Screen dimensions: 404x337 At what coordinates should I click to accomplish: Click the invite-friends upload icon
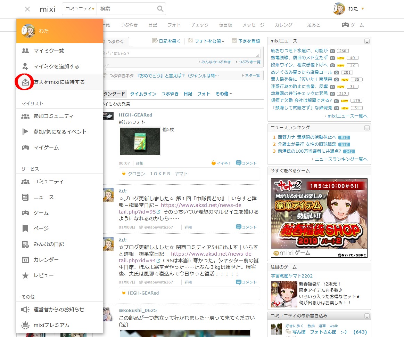click(25, 82)
